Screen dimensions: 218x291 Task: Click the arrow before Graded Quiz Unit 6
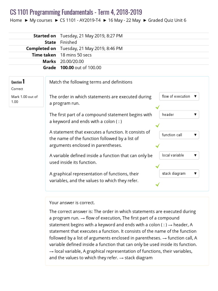[145, 20]
